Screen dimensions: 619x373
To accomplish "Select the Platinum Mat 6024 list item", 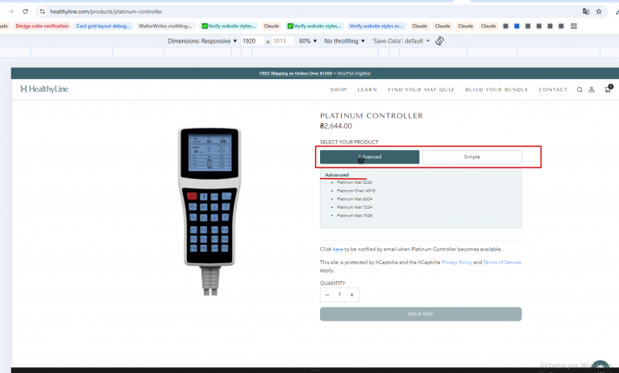I will 355,199.
